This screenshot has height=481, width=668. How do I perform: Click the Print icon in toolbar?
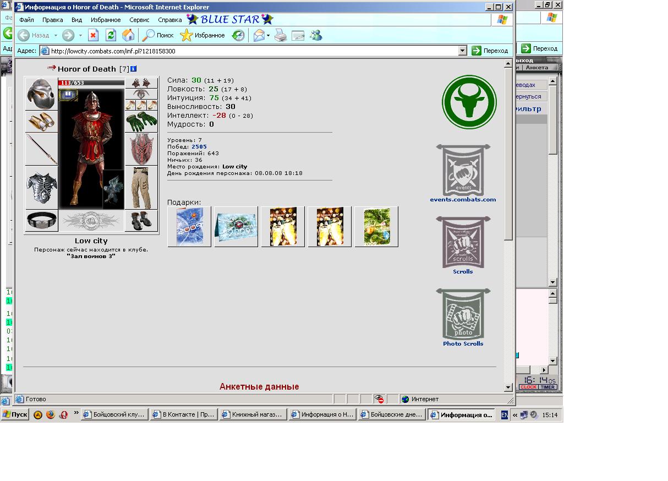[281, 36]
